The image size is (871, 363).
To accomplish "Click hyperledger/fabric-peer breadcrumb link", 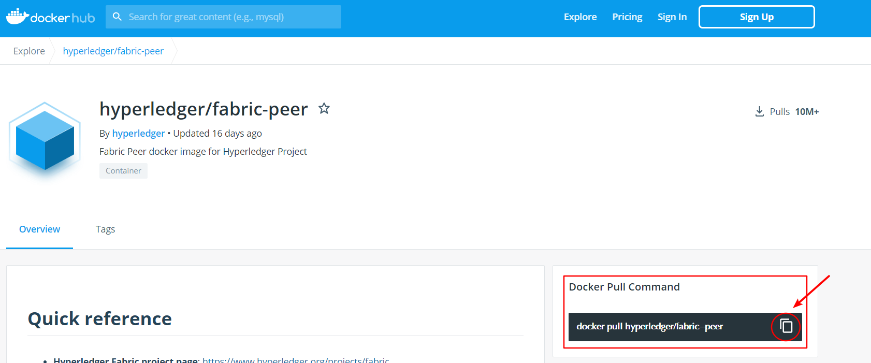I will (113, 51).
